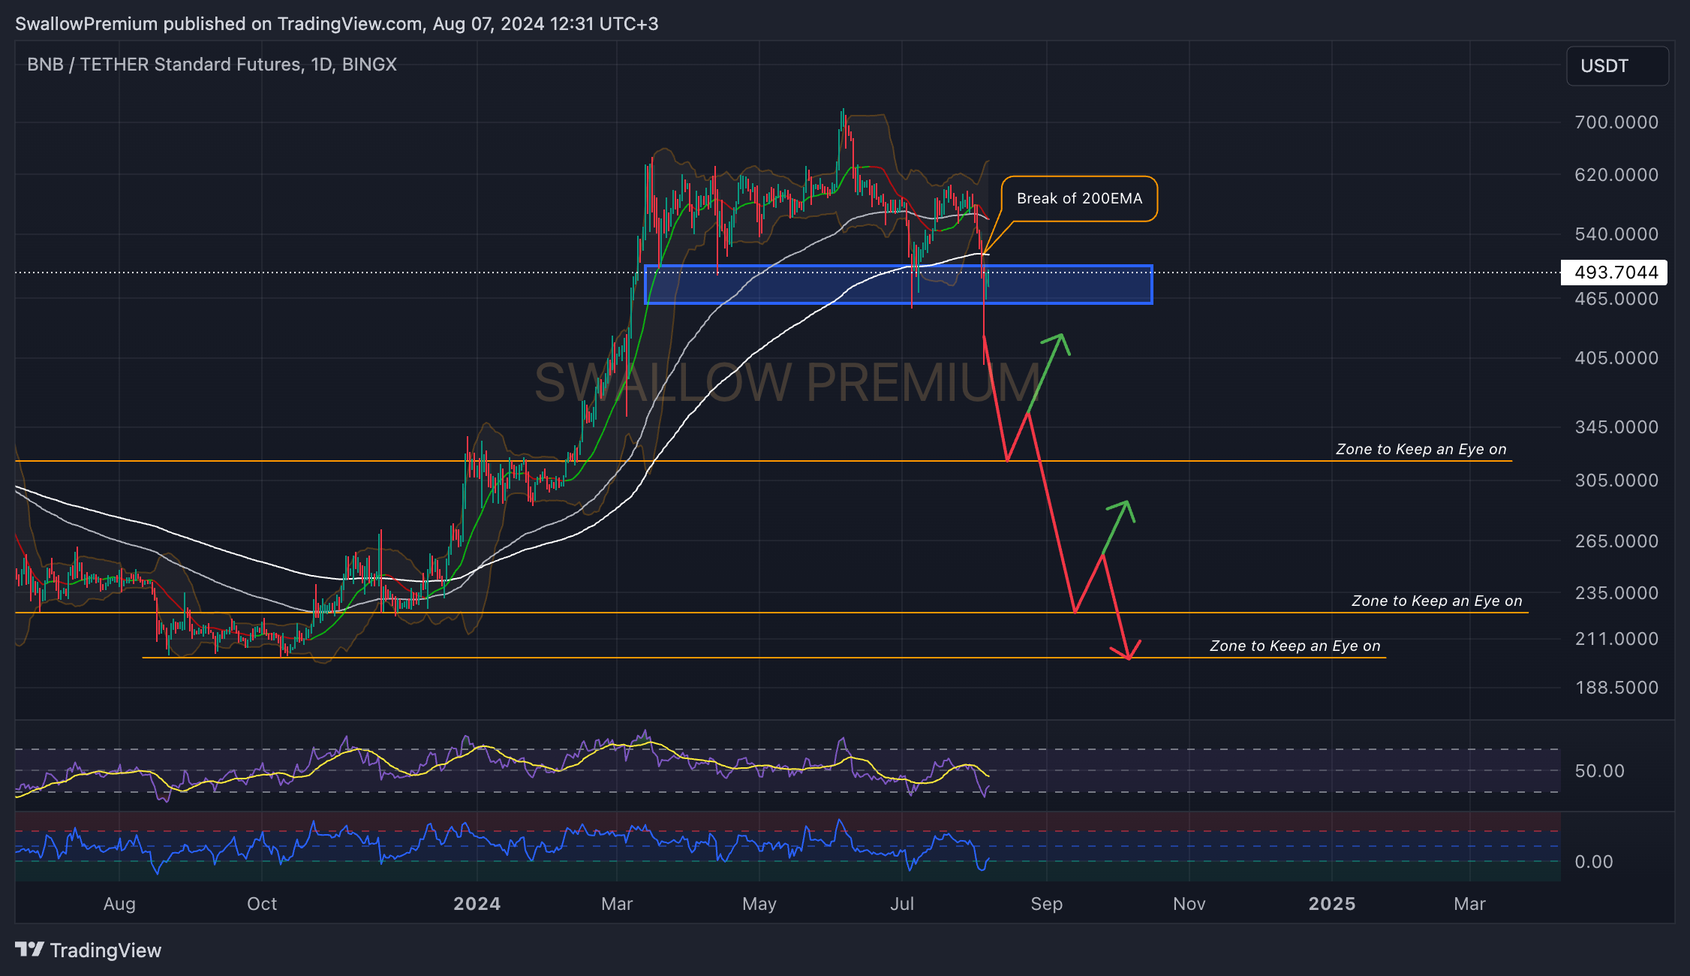
Task: Click lowest 'Zone to Keep an Eye on' label
Action: coord(1295,646)
